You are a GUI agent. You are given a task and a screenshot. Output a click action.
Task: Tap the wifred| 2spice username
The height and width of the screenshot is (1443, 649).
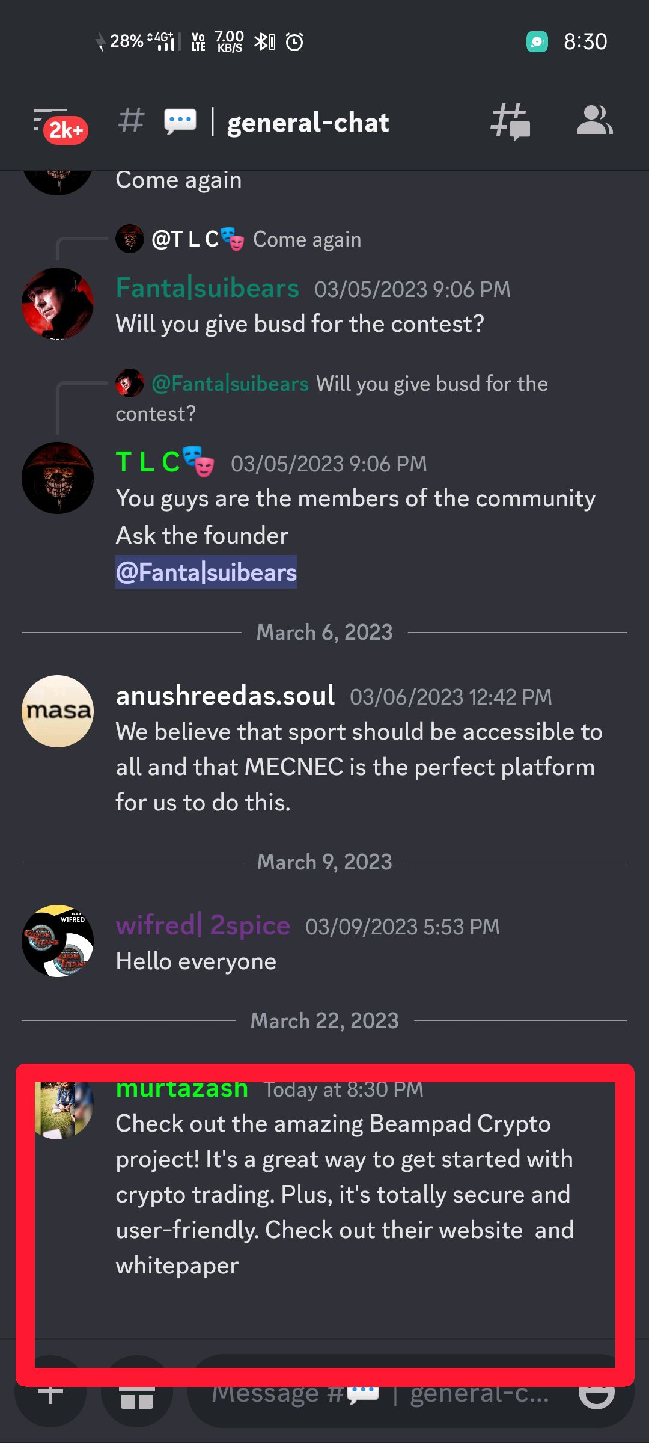[203, 925]
